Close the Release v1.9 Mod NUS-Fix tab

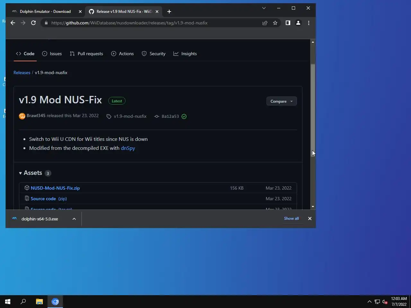(157, 12)
